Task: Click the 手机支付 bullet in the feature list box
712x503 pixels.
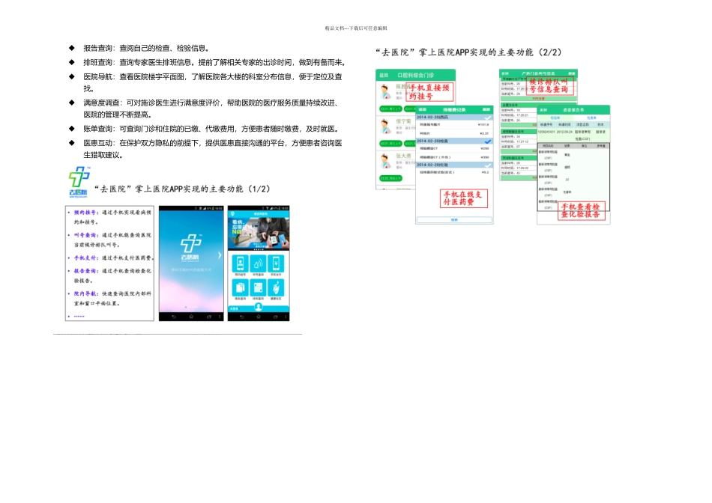Action: [x=112, y=257]
